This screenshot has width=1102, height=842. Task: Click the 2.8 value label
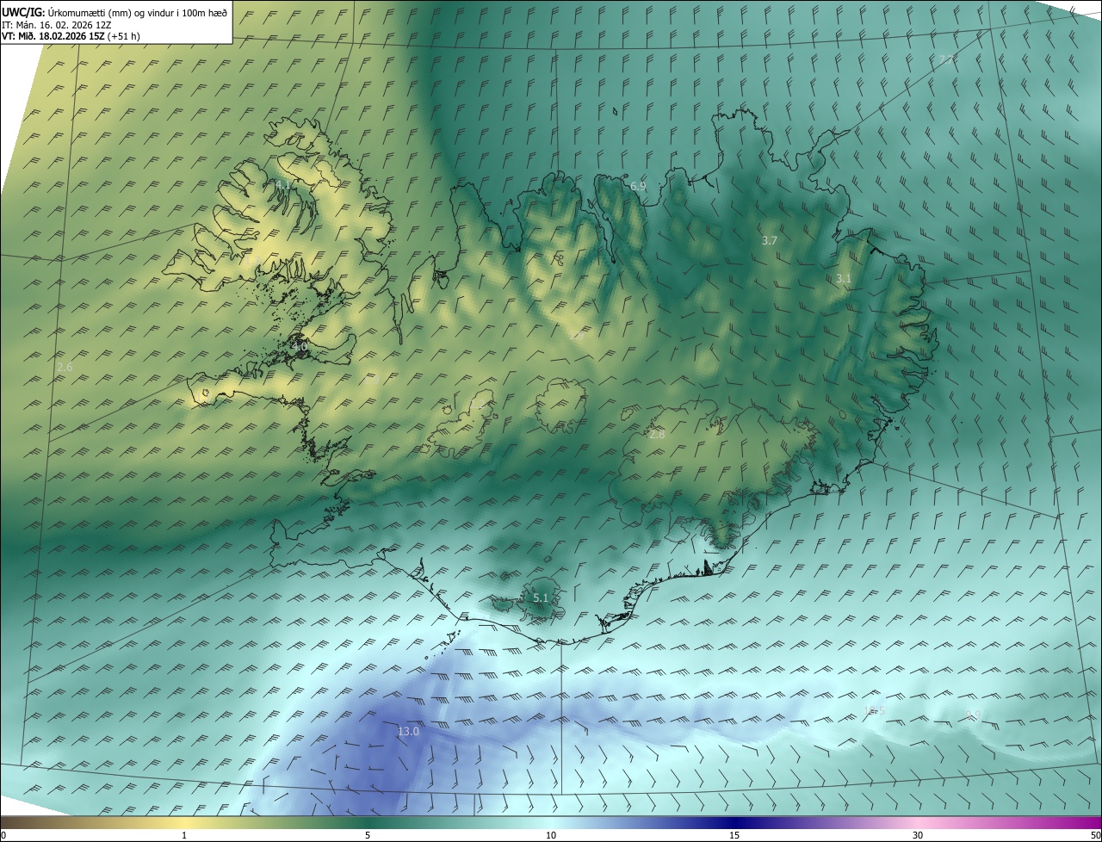point(657,435)
